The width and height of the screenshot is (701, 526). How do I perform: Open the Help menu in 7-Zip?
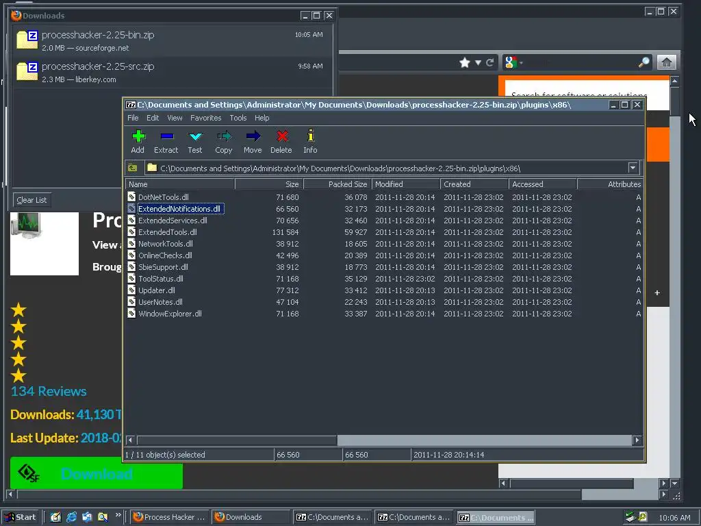262,118
